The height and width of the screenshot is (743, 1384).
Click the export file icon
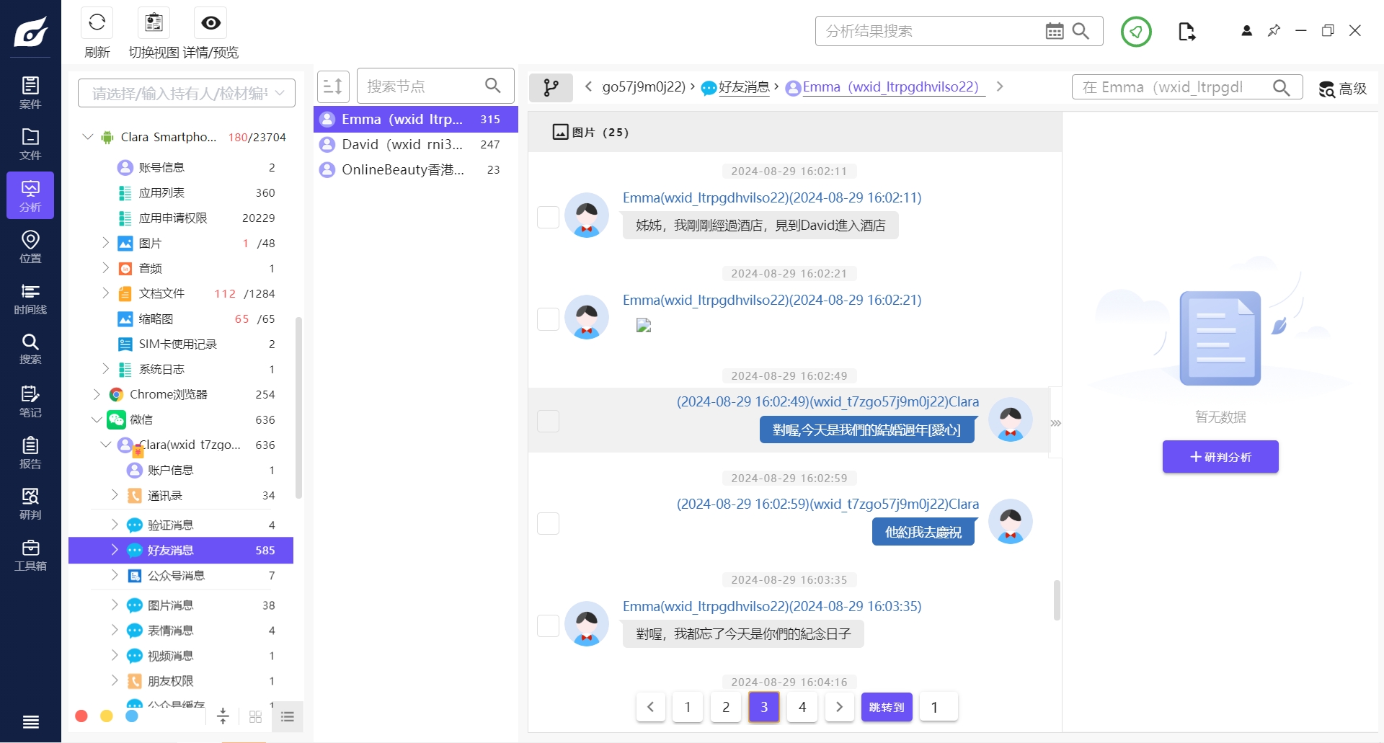coord(1186,32)
